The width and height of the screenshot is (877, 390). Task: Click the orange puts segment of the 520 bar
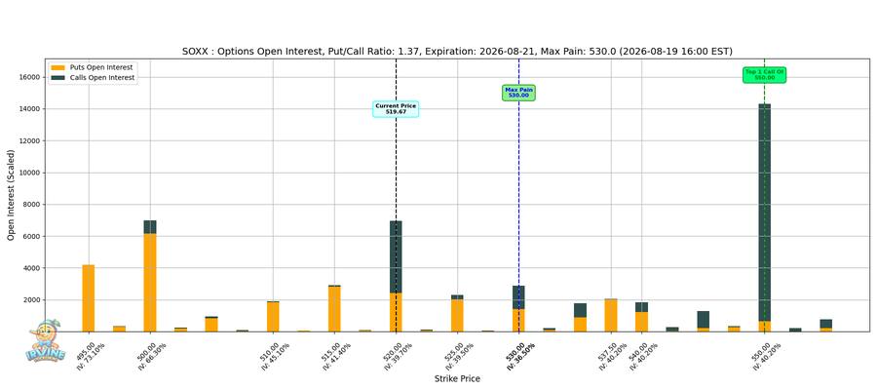(x=396, y=312)
